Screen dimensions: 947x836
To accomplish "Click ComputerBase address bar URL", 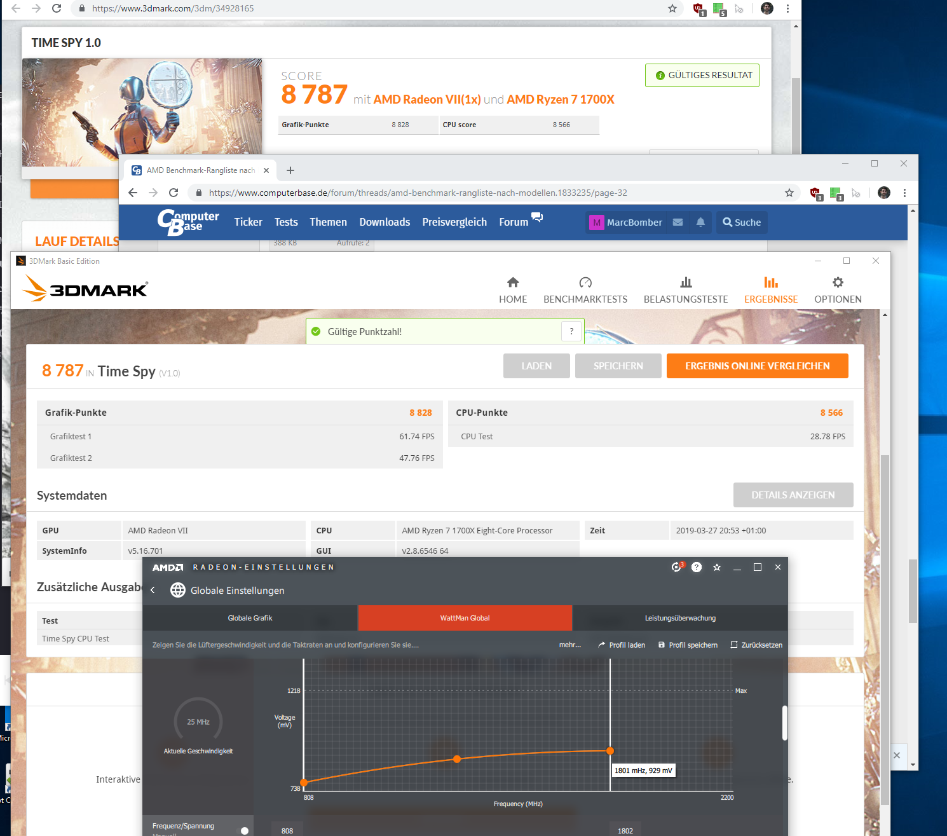I will pos(418,193).
